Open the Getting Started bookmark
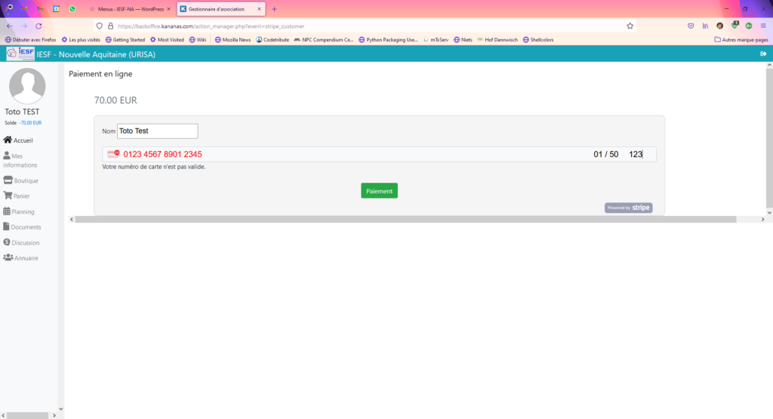The width and height of the screenshot is (773, 419). click(x=125, y=40)
